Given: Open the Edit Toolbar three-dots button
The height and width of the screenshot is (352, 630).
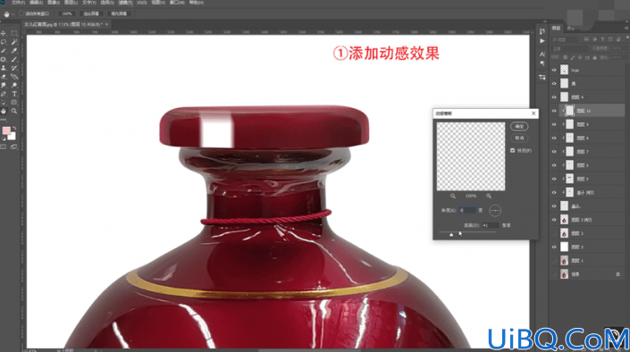Looking at the screenshot, I should (x=4, y=120).
